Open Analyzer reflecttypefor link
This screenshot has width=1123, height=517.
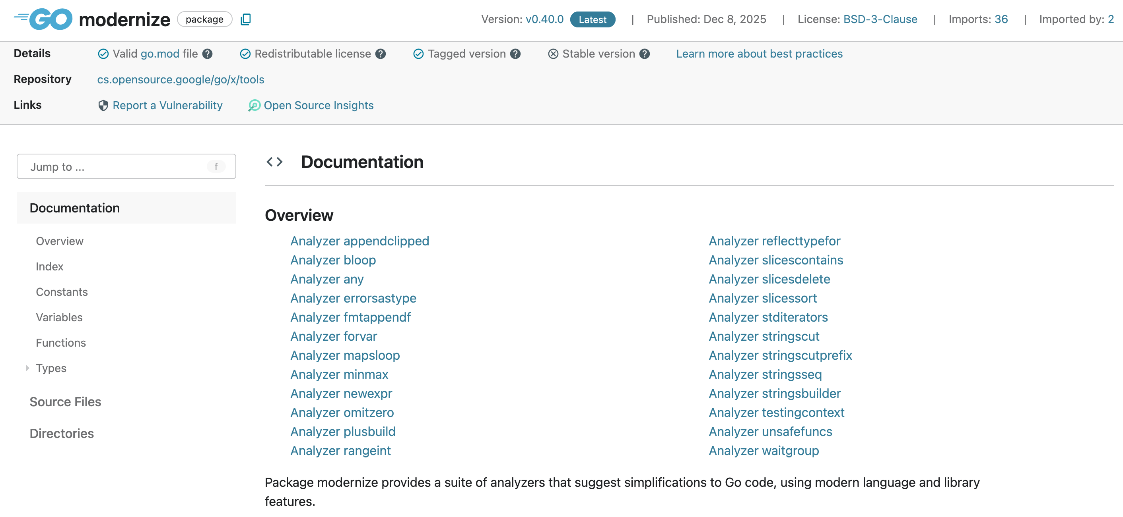pyautogui.click(x=774, y=241)
